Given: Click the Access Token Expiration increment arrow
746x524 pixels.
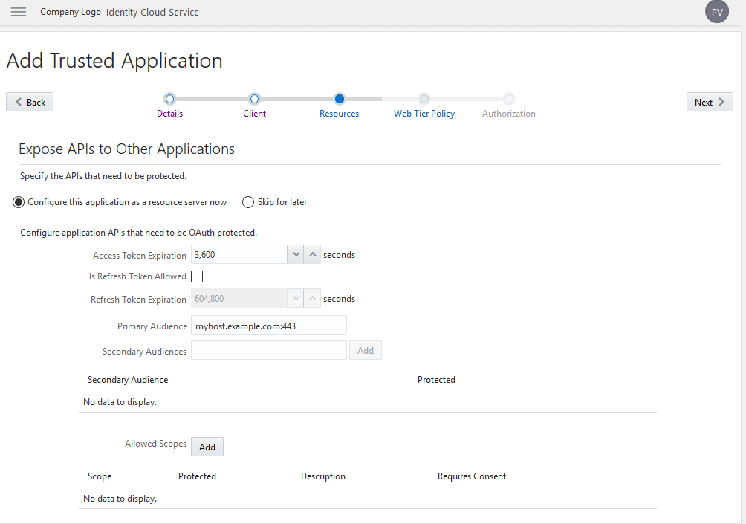Looking at the screenshot, I should (312, 254).
